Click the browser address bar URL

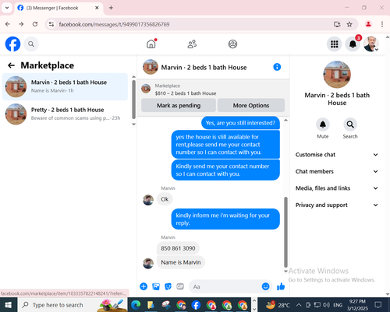click(115, 24)
